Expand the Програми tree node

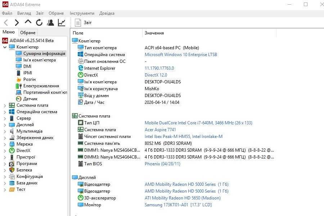point(5,164)
